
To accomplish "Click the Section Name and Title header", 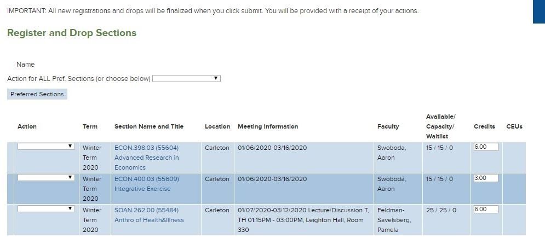I will click(x=149, y=127).
